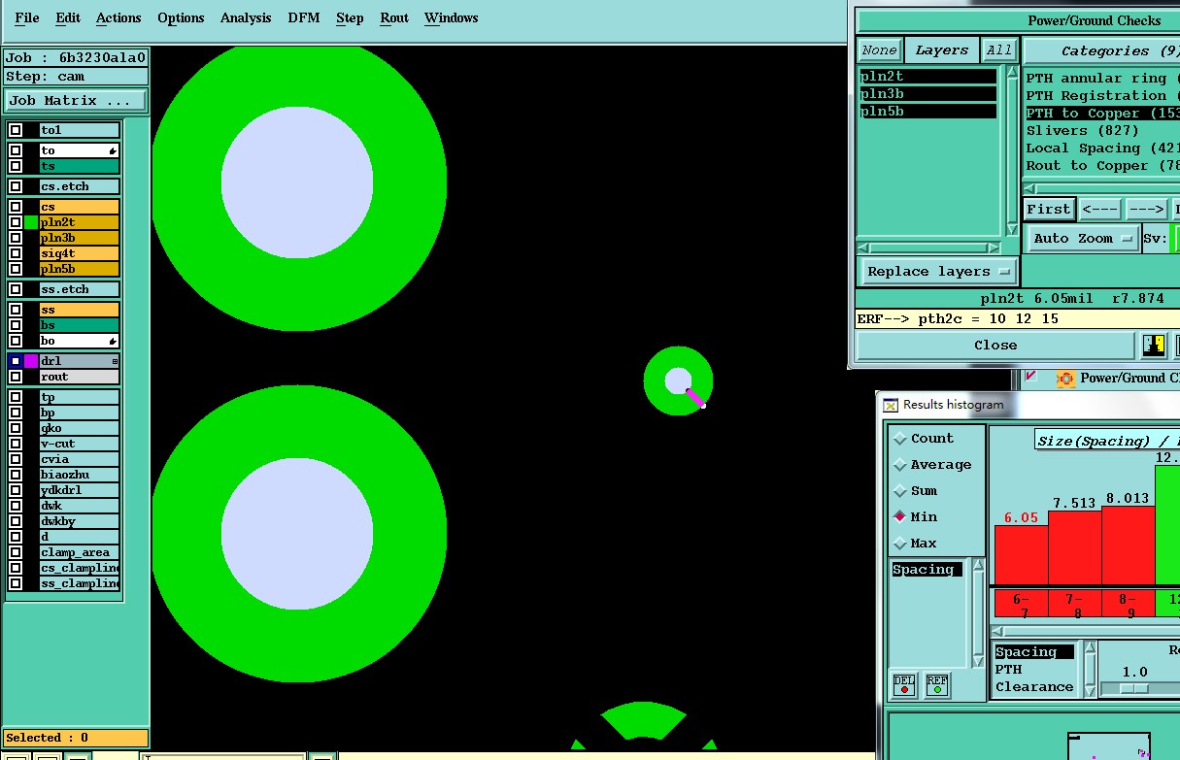This screenshot has width=1180, height=760.
Task: Toggle display checkbox for layer to1
Action: click(16, 130)
